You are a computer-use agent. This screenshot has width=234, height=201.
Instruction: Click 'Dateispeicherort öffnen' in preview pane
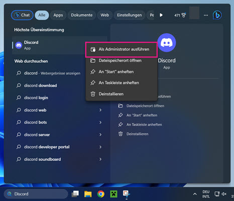pos(141,106)
